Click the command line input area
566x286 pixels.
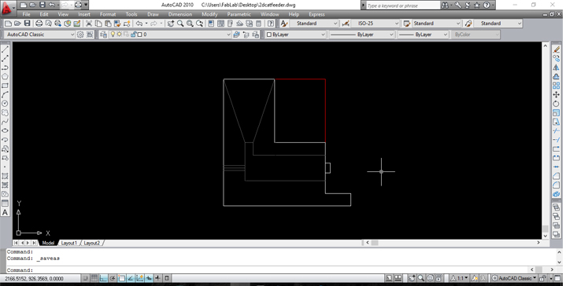(267, 270)
